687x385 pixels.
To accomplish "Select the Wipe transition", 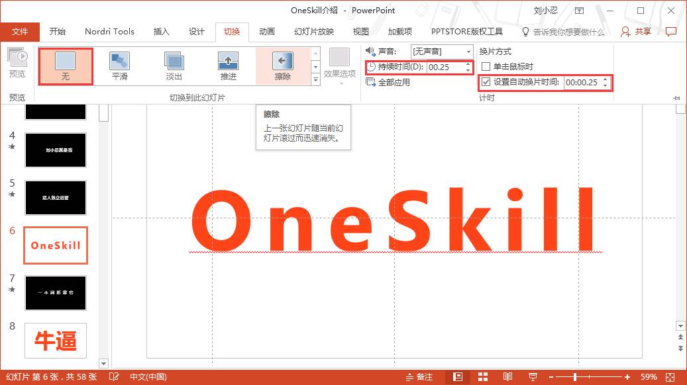I will tap(283, 66).
